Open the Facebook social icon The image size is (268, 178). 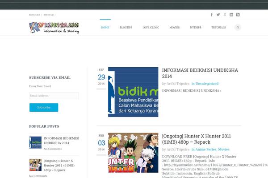click(212, 15)
